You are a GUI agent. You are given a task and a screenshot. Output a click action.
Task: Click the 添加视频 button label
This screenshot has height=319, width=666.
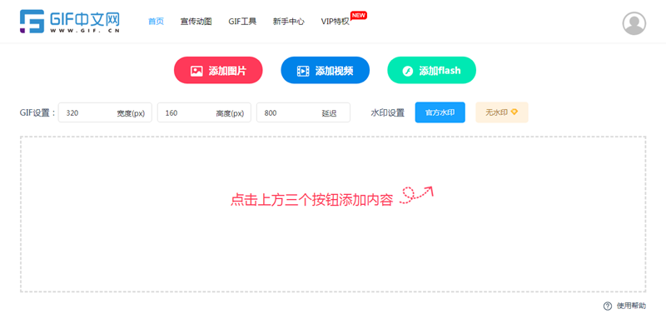(x=334, y=71)
